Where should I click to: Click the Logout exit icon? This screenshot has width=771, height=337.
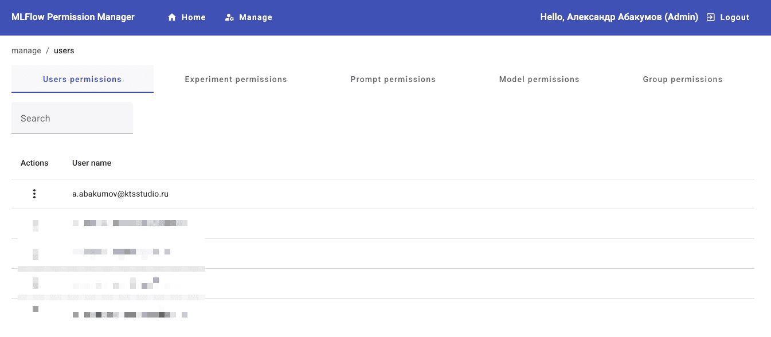click(711, 18)
